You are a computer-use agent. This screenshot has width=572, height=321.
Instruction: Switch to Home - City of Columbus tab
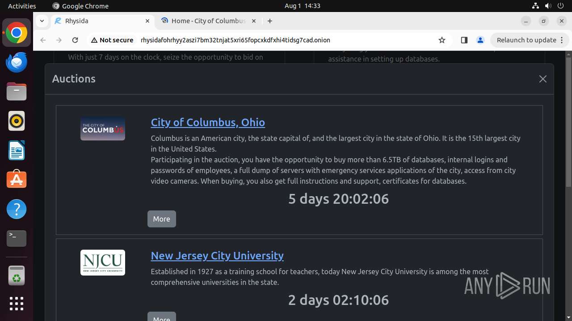pos(209,21)
